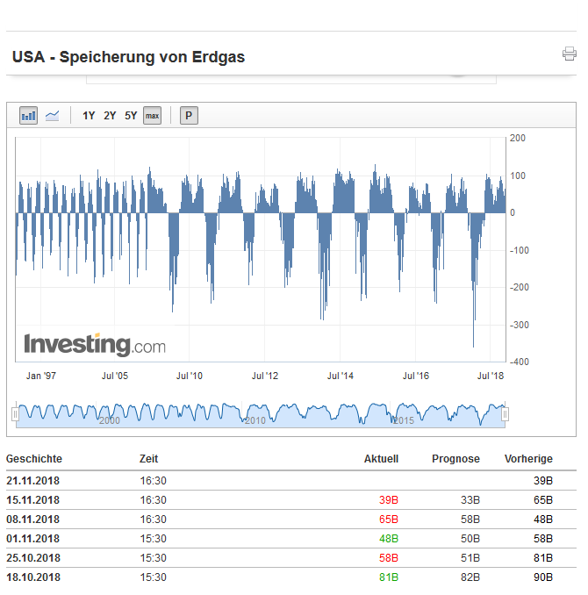
Task: Select the 1Y time range
Action: coord(89,115)
